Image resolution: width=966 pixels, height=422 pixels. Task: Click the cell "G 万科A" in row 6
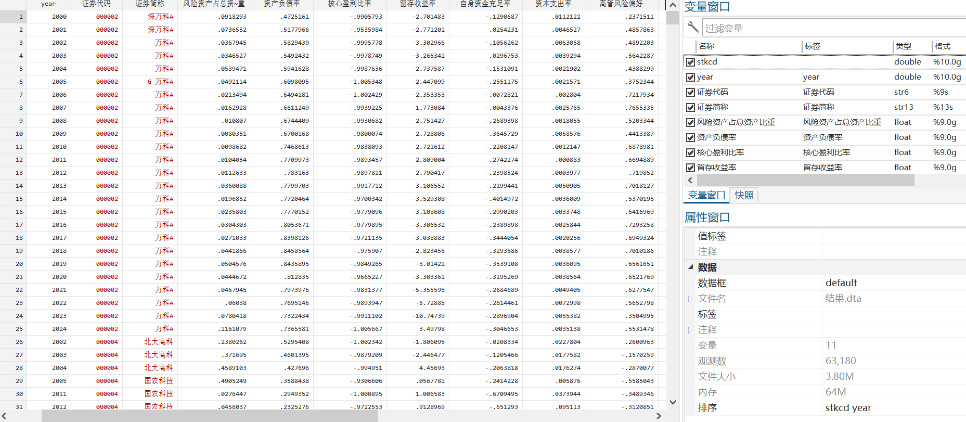coord(150,82)
